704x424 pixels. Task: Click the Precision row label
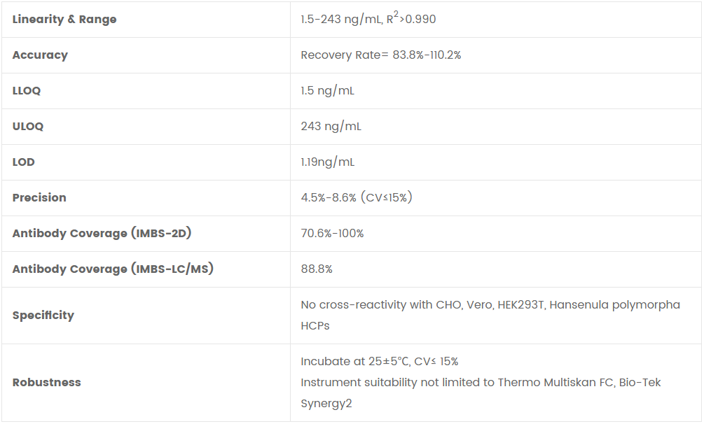[x=39, y=198]
